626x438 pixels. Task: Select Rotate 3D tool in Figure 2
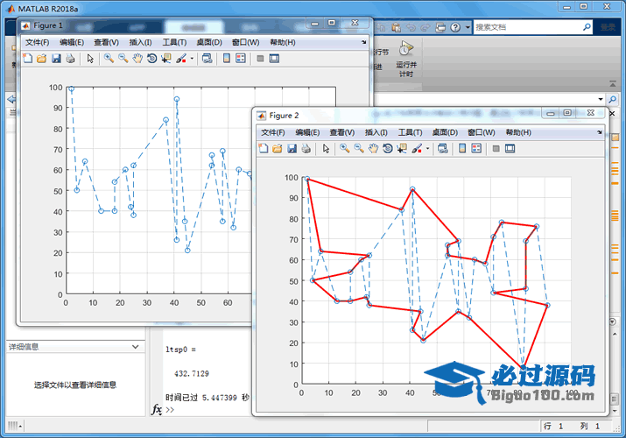tap(387, 149)
